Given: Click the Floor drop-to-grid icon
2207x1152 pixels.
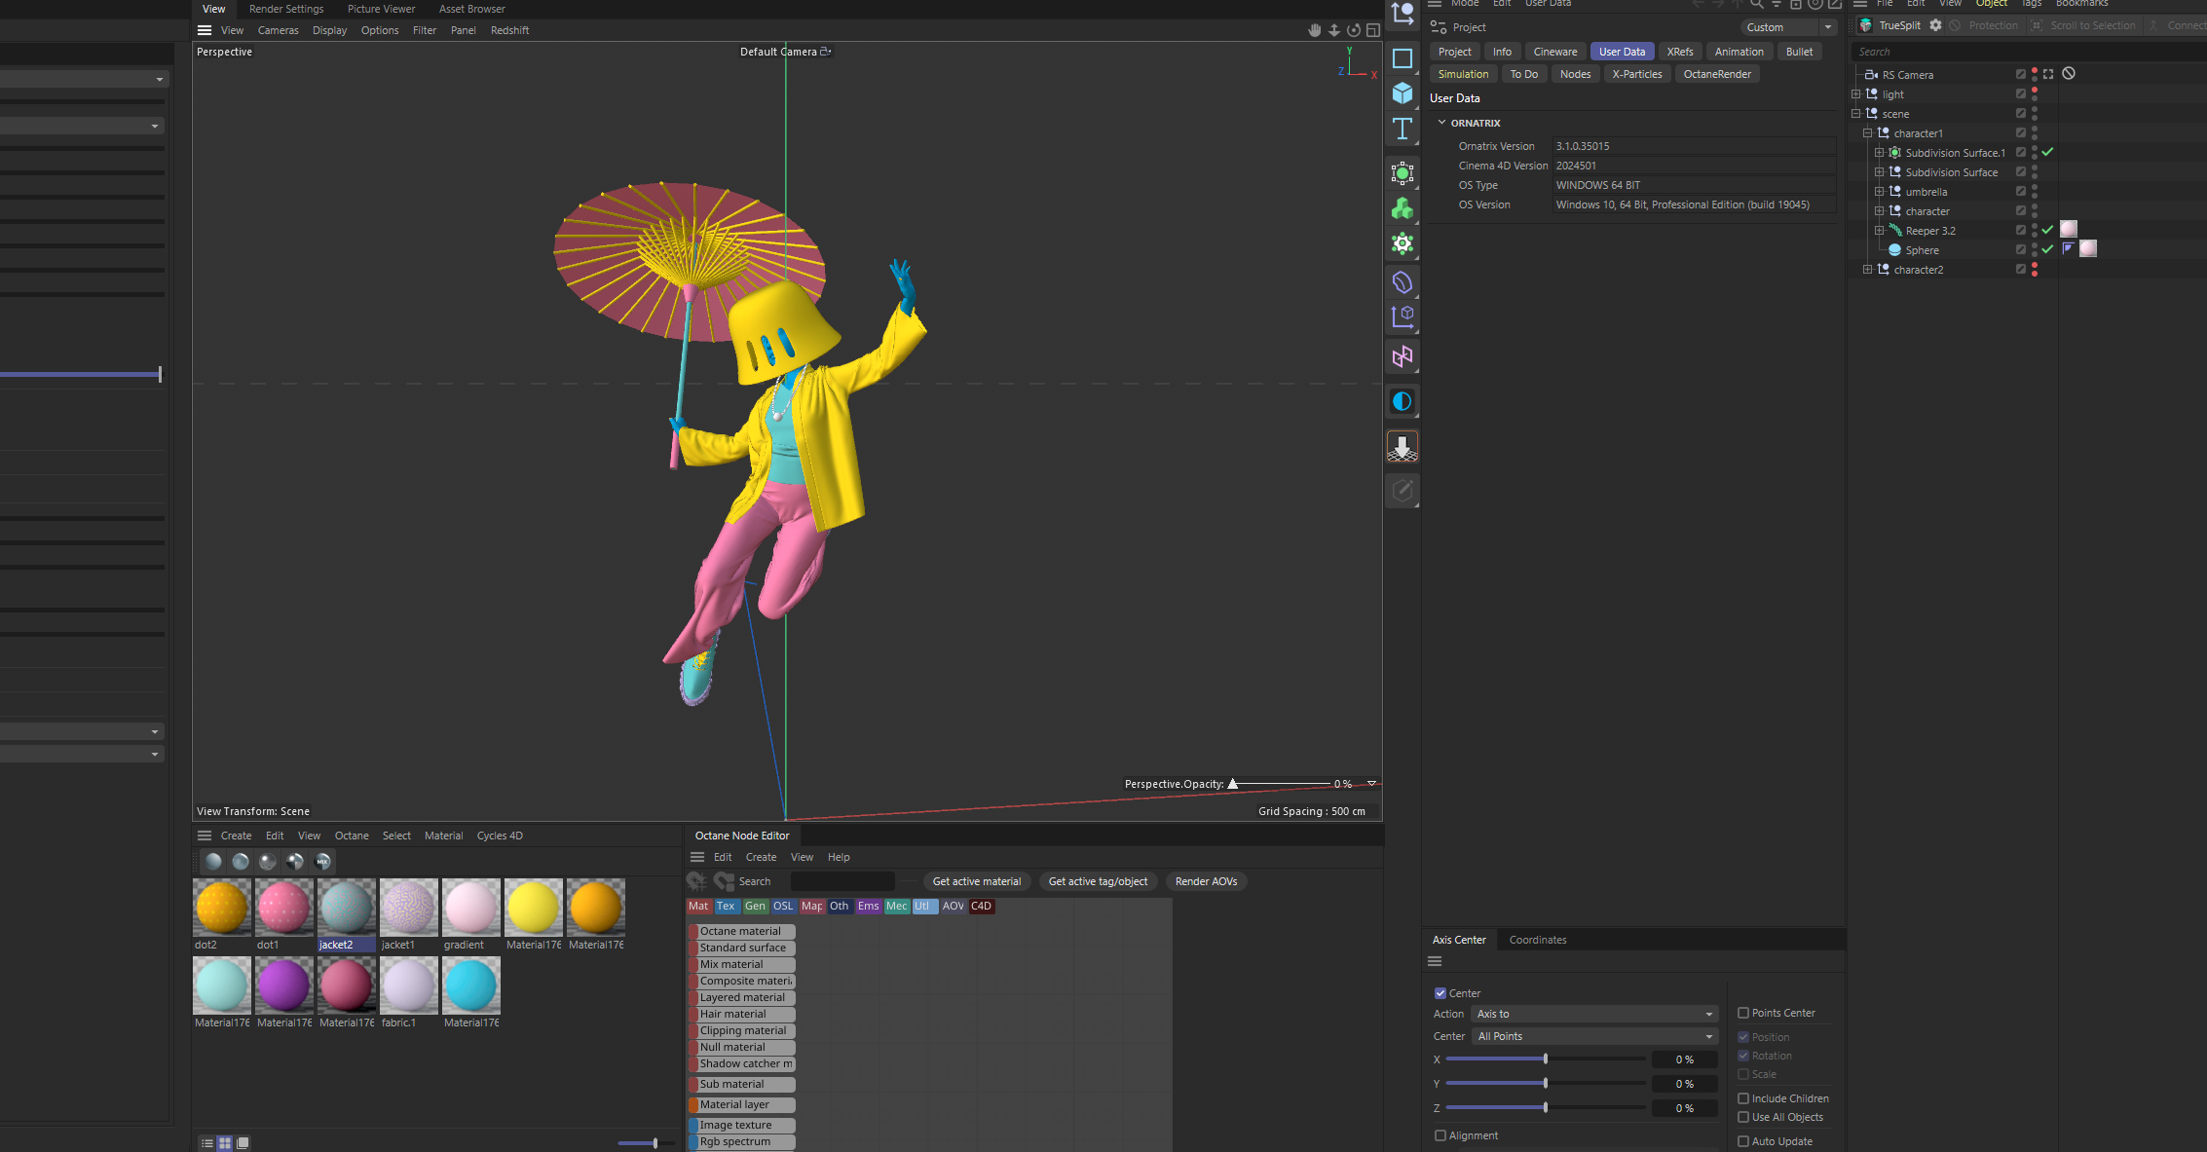Looking at the screenshot, I should tap(1402, 447).
